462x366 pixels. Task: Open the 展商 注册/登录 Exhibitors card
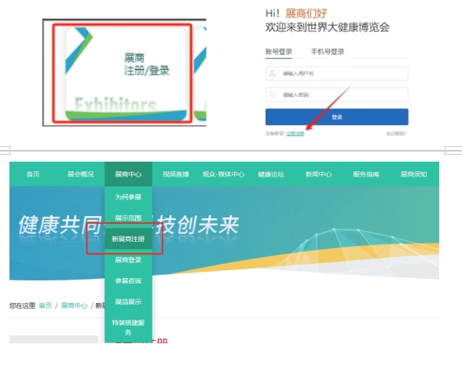(x=126, y=74)
